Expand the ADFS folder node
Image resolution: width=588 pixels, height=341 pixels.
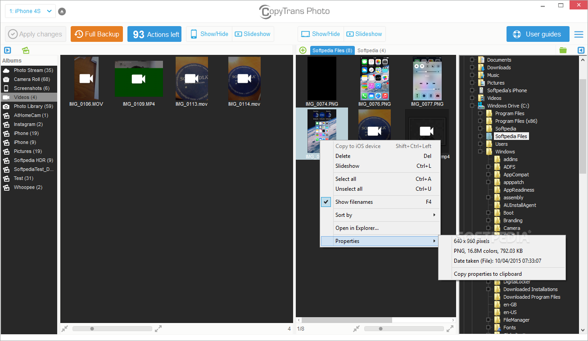(488, 167)
